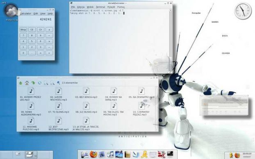255x159 pixels.
Task: Reload the folder with the blue refresh icon
Action: [39, 83]
